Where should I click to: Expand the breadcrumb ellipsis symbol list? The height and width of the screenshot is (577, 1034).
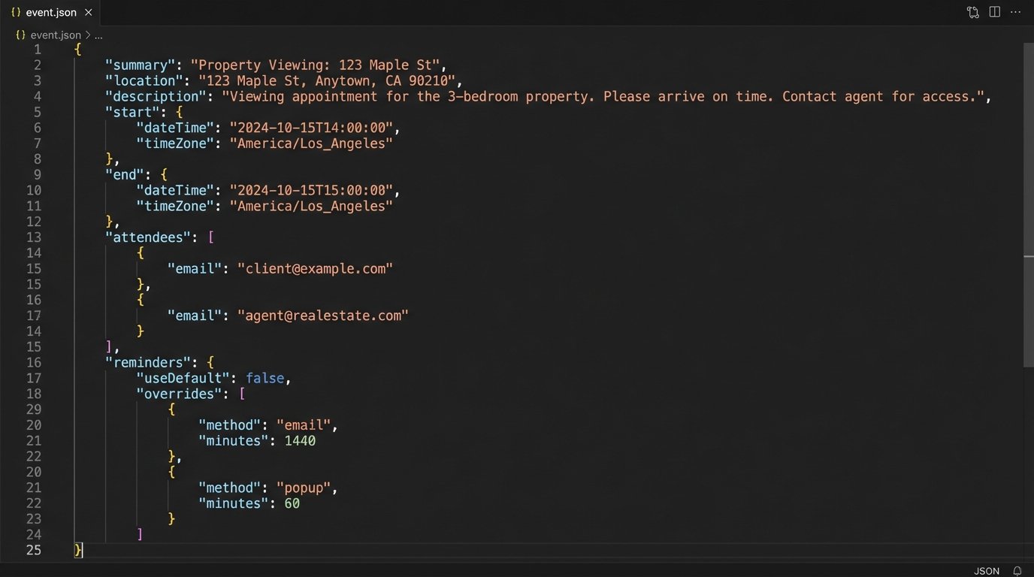tap(98, 35)
